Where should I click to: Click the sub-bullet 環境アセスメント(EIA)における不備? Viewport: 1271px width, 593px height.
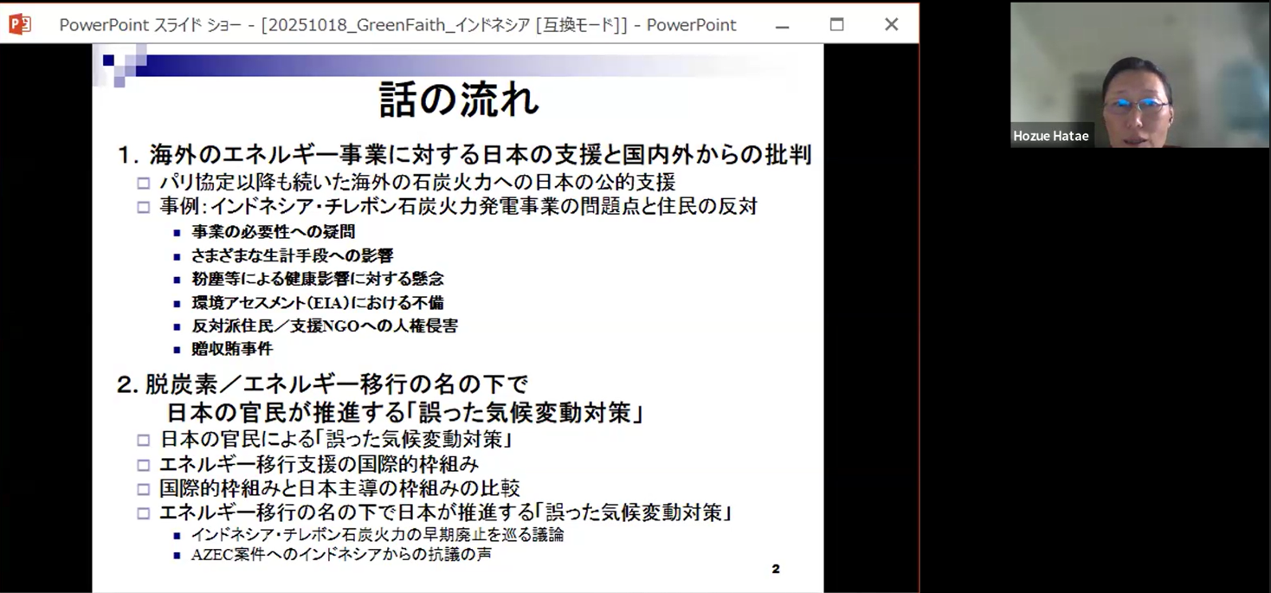pos(317,303)
